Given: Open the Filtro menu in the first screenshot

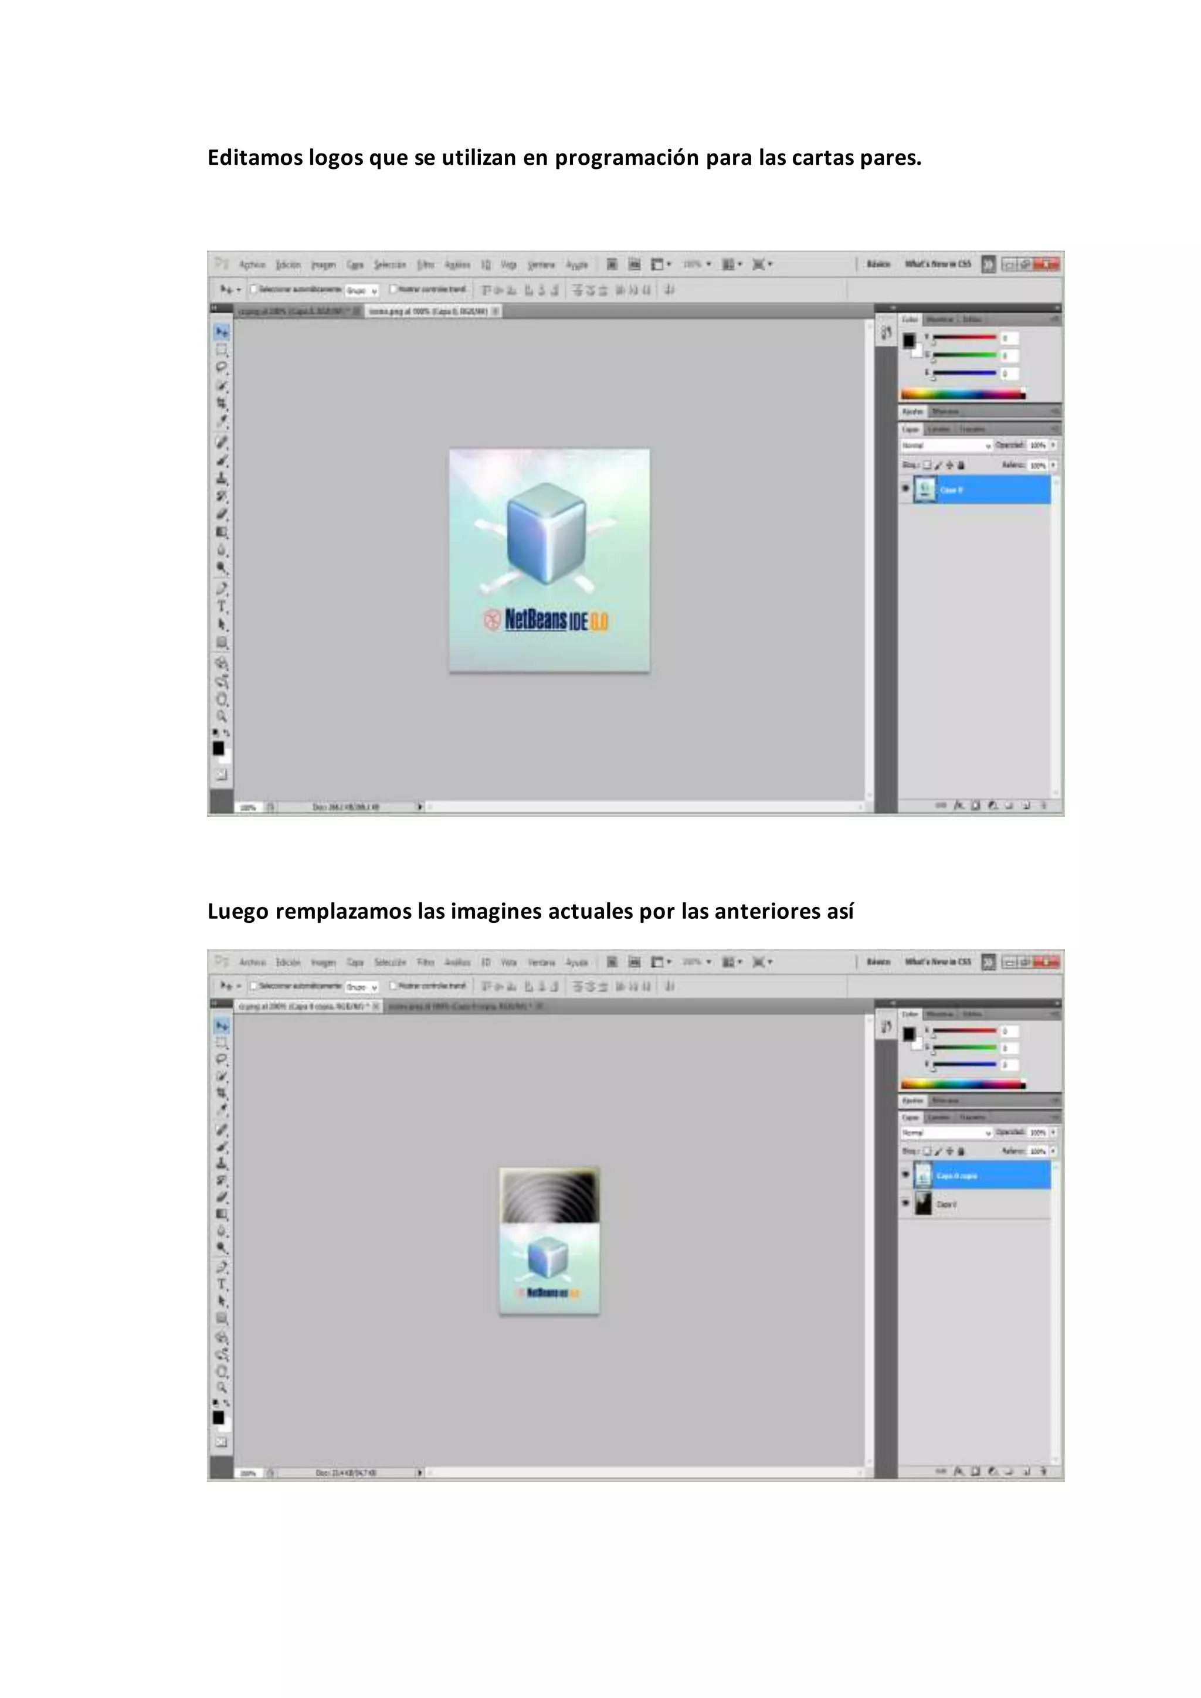Looking at the screenshot, I should click(425, 264).
